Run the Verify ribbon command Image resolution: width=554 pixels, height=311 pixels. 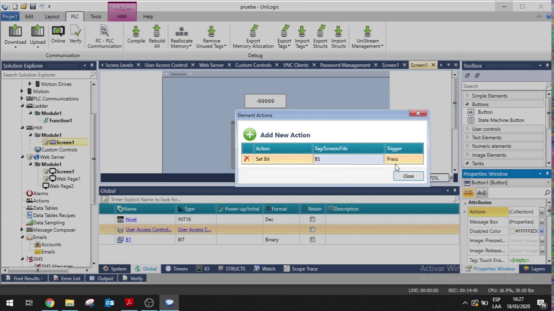point(75,35)
